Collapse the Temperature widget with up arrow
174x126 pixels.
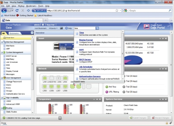(94, 99)
